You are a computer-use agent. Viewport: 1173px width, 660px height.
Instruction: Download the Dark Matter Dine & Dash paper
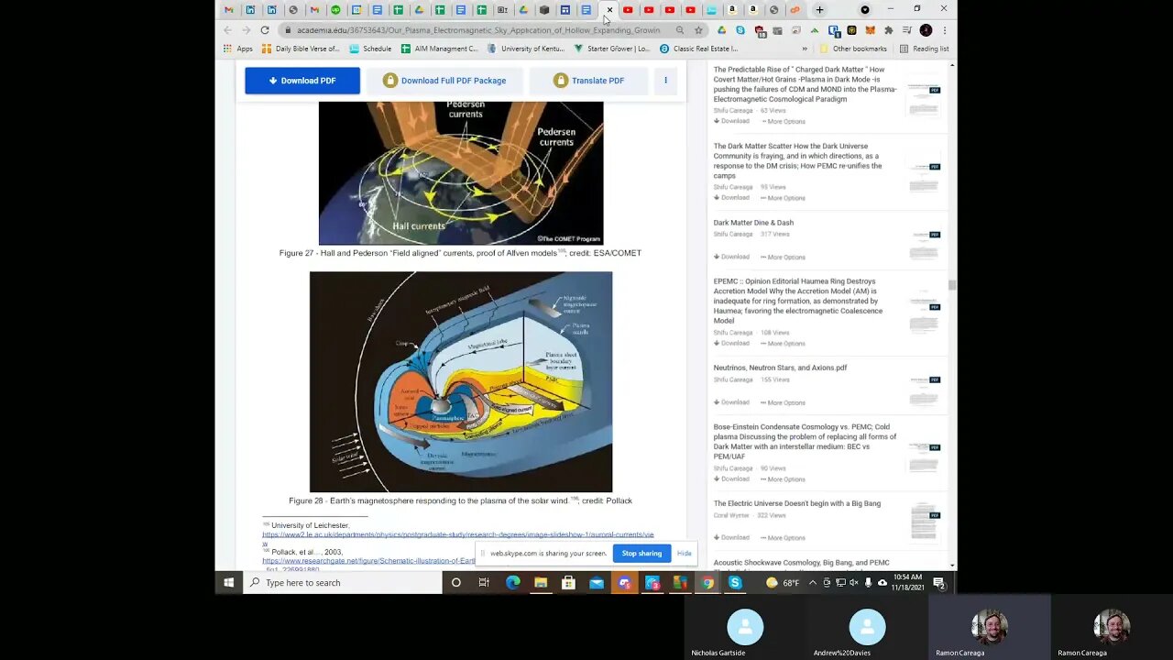coord(731,257)
